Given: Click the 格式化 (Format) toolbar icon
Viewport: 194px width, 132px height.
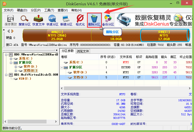Looking at the screenshot, I should tap(80, 20).
